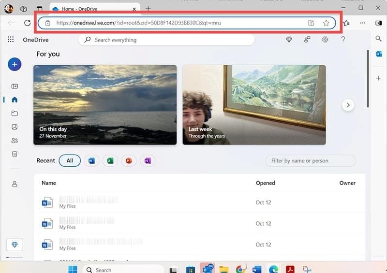Open Outlook in the Edge sidebar
Viewport: 387px width, 273px height.
click(x=379, y=54)
